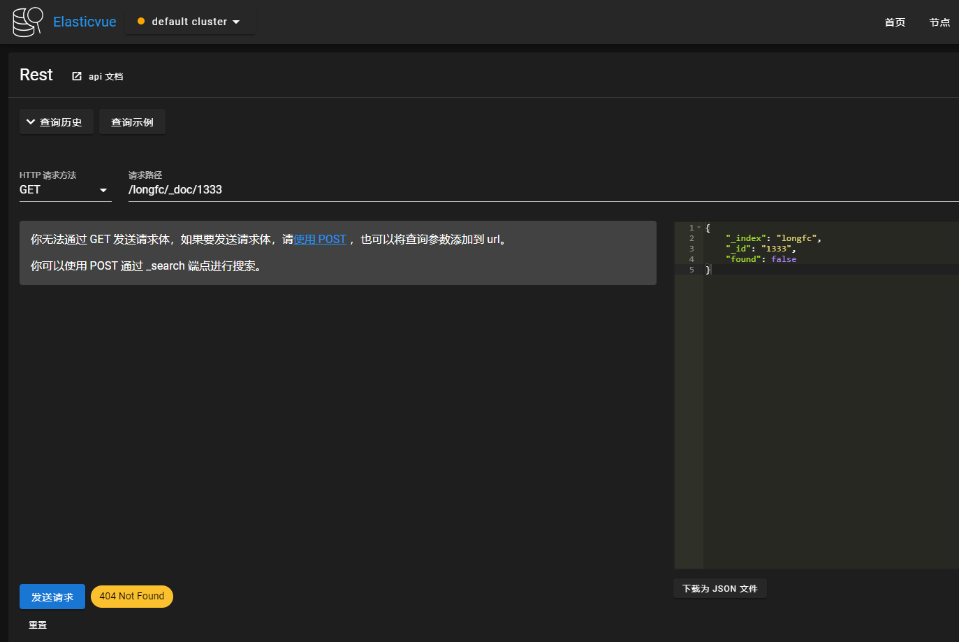The image size is (959, 642).
Task: Follow the 使用 POST link
Action: [x=320, y=239]
